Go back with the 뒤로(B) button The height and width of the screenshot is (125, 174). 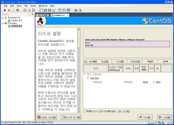pos(145,117)
